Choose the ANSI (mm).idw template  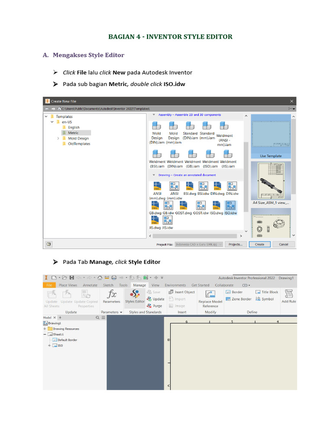[174, 191]
